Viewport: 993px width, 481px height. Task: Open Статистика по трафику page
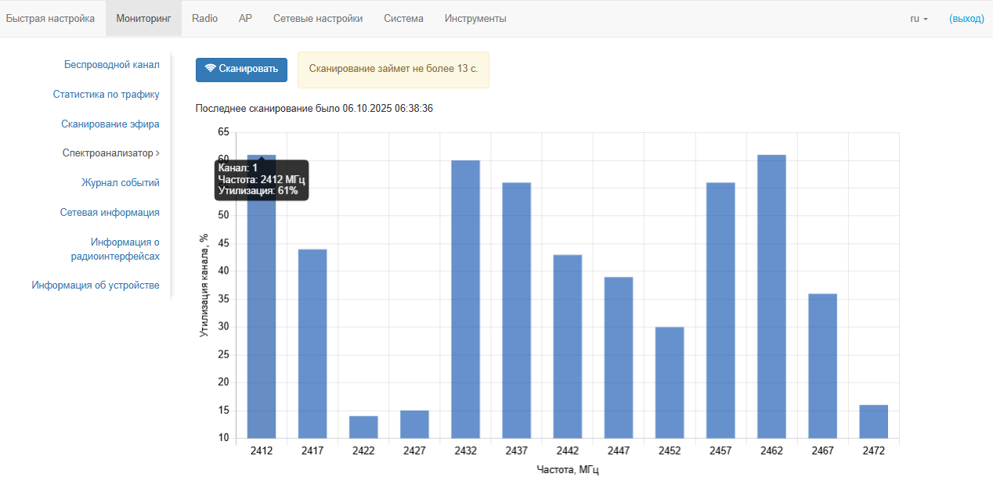[106, 95]
